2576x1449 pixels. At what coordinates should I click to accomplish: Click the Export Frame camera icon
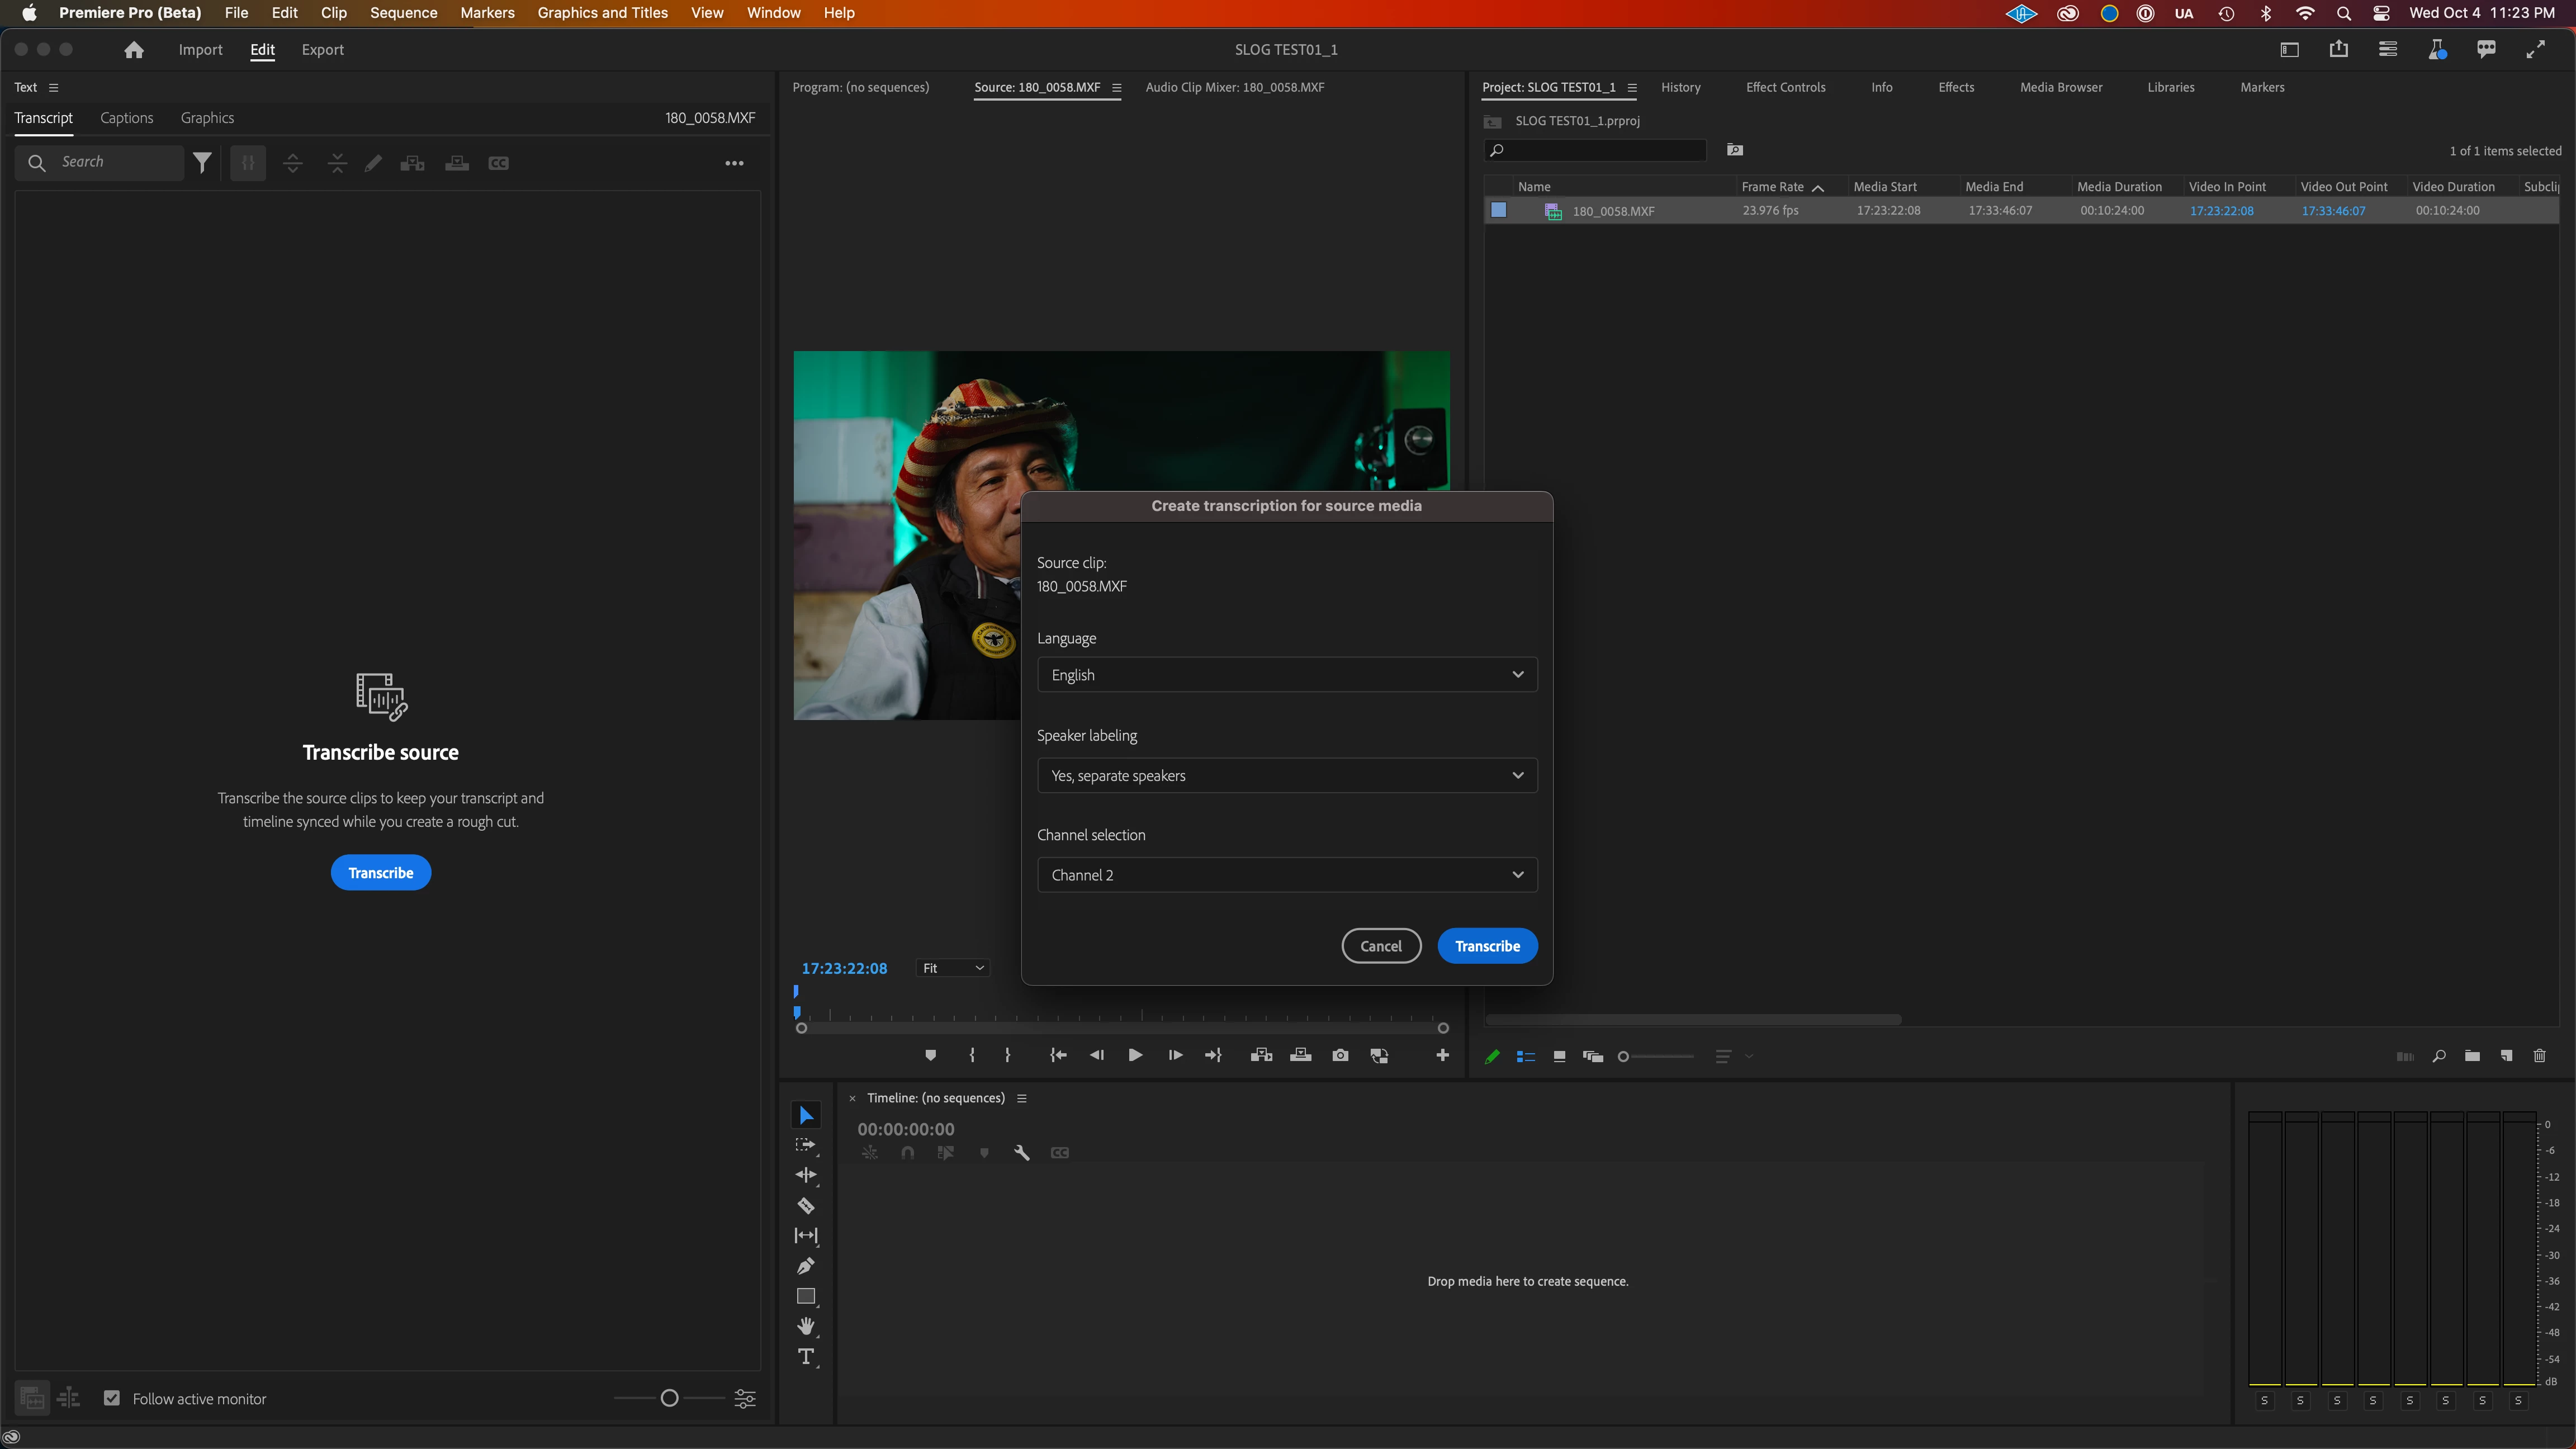pyautogui.click(x=1340, y=1055)
